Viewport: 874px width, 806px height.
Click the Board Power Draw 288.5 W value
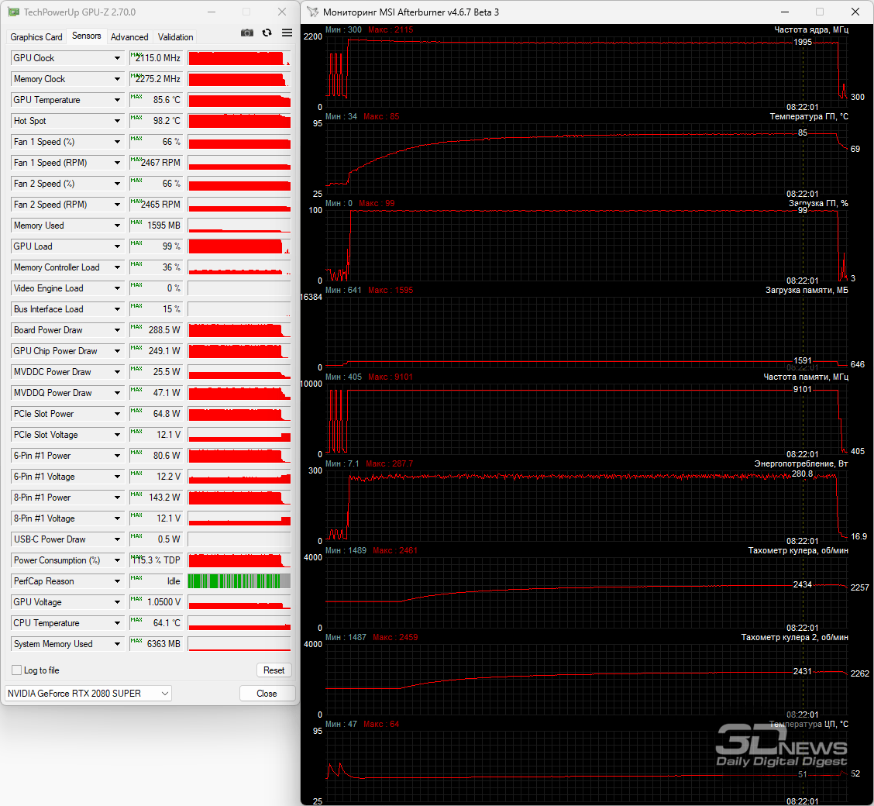coord(156,330)
